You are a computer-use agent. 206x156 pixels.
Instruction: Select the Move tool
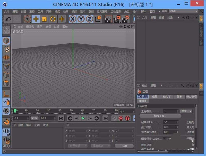point(36,19)
